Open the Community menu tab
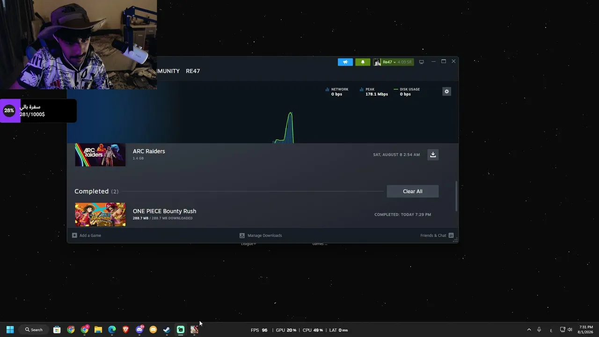This screenshot has width=599, height=337. point(168,71)
